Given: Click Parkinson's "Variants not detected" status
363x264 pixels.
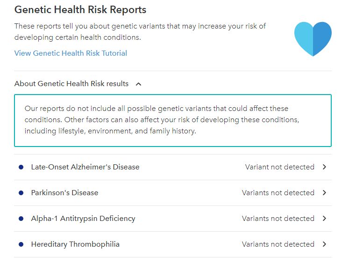Looking at the screenshot, I should pos(278,193).
